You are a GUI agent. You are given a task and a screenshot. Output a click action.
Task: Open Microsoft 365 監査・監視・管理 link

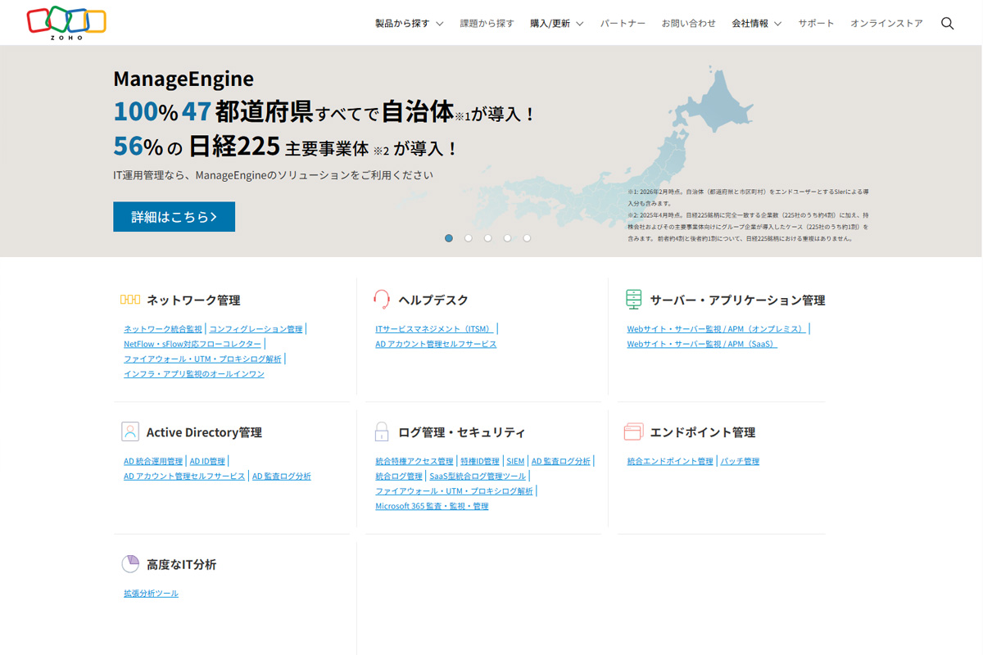pyautogui.click(x=432, y=507)
